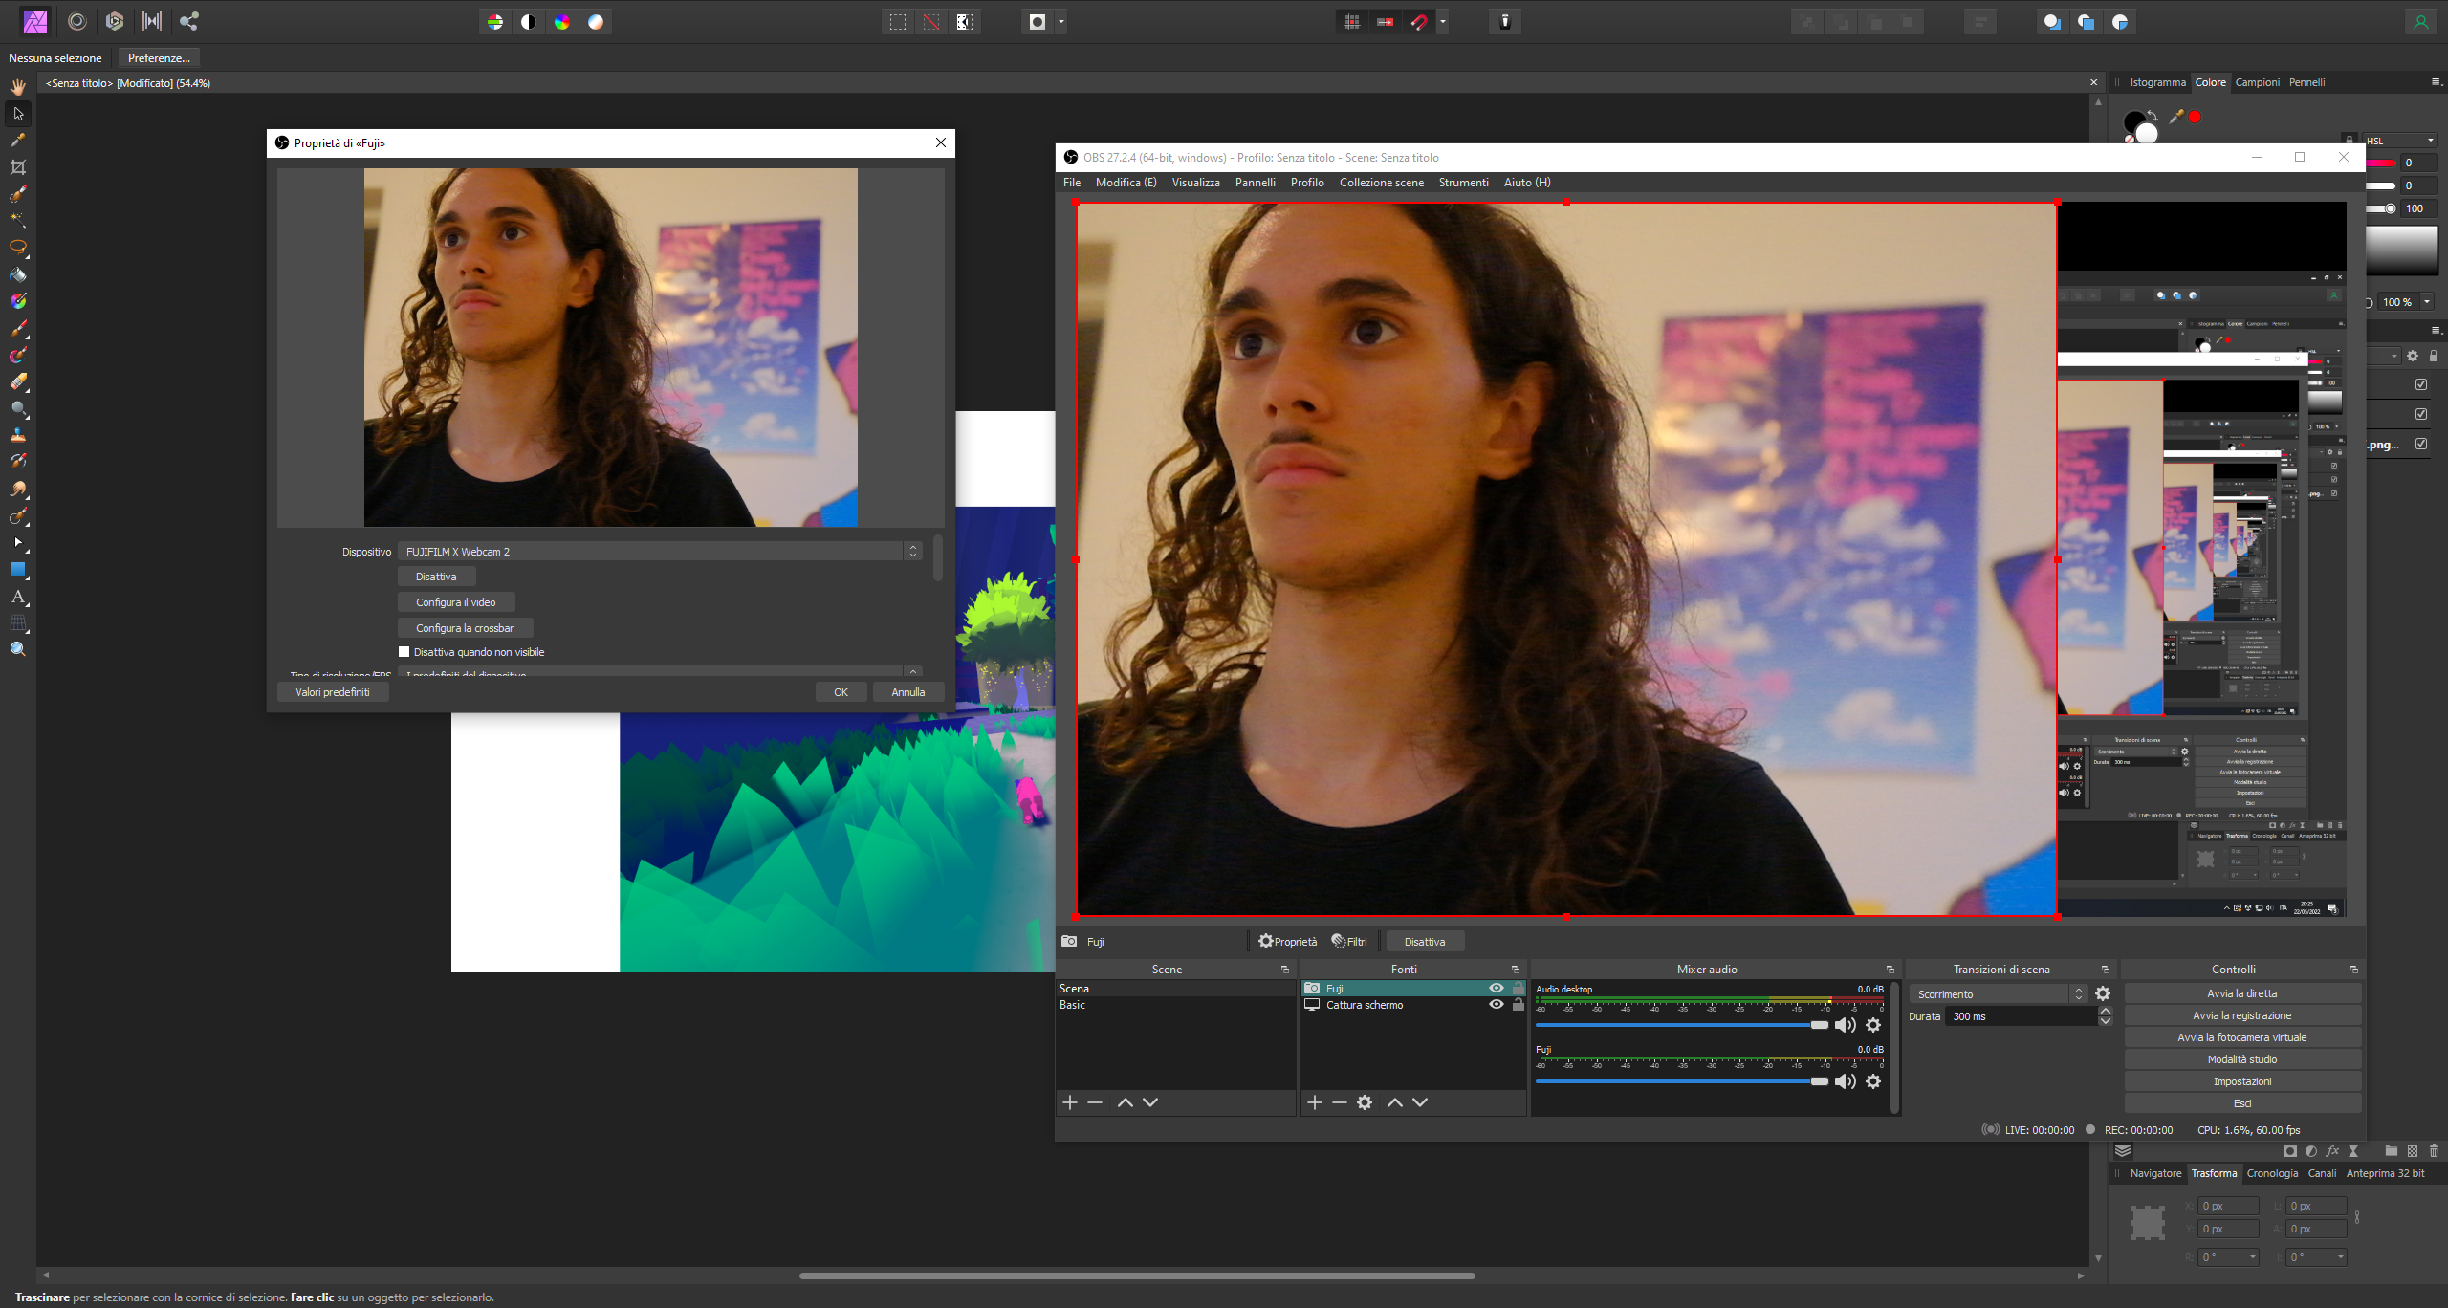The height and width of the screenshot is (1308, 2448).
Task: Switch to the Istogramma tab
Action: click(2157, 82)
